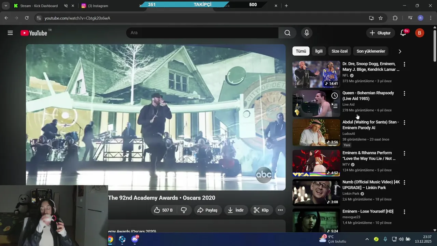Open the taskbar volume speaker icon

tap(401, 239)
